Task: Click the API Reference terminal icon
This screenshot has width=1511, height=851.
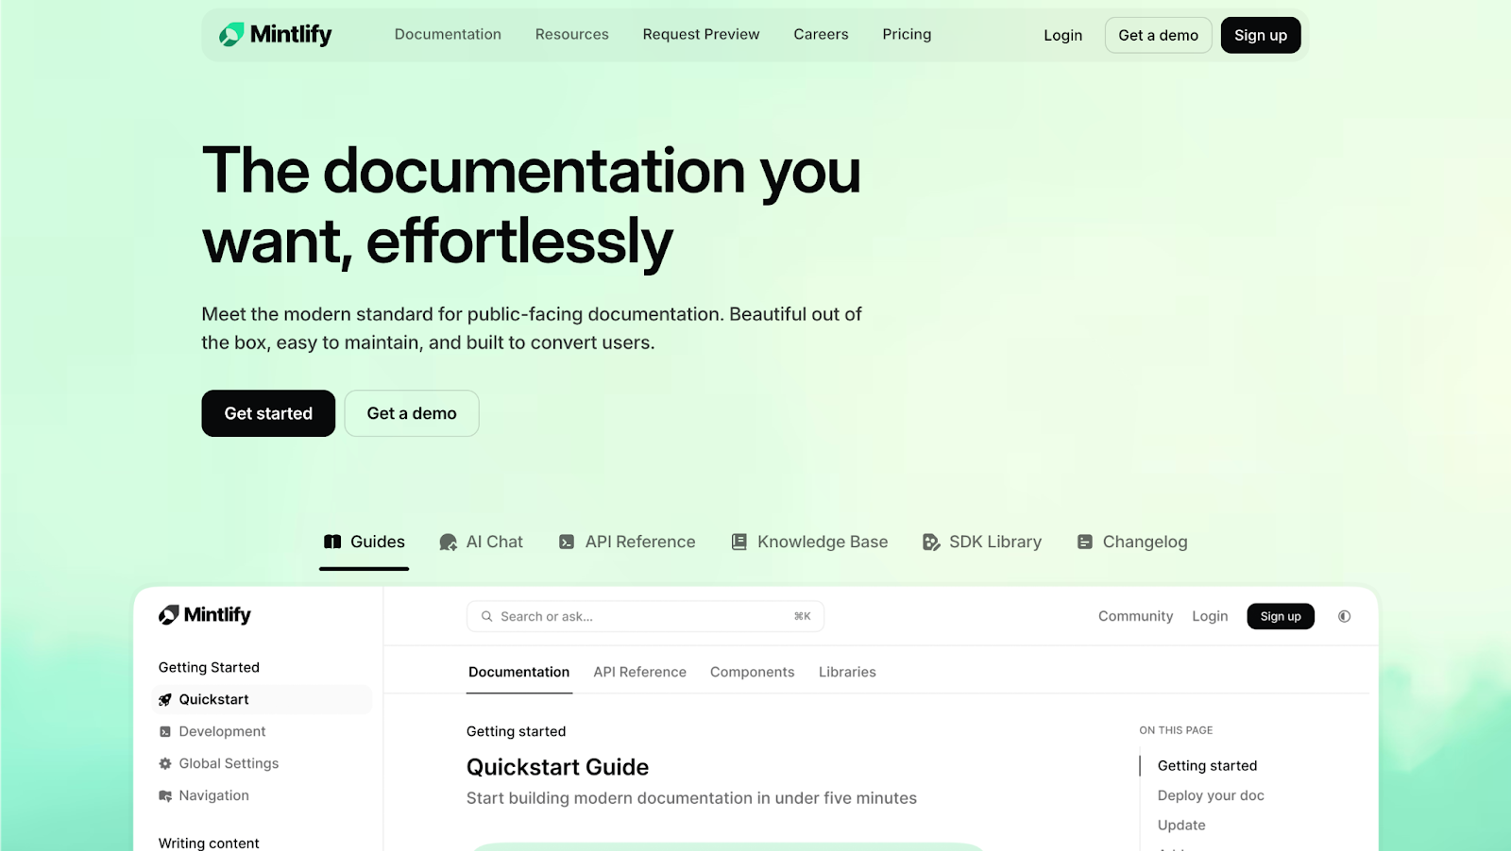Action: [567, 542]
